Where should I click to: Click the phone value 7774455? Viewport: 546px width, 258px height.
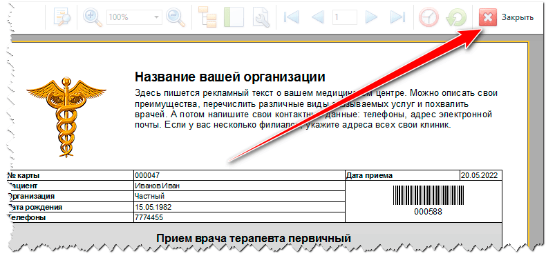pyautogui.click(x=149, y=218)
